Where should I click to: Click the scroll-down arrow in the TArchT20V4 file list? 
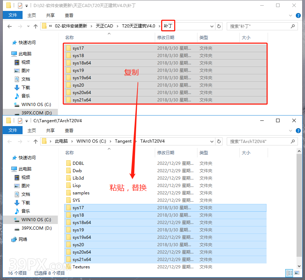[299, 266]
